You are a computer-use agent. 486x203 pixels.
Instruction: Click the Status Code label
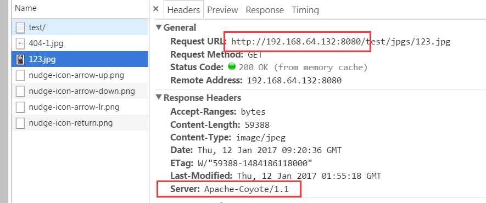point(197,67)
